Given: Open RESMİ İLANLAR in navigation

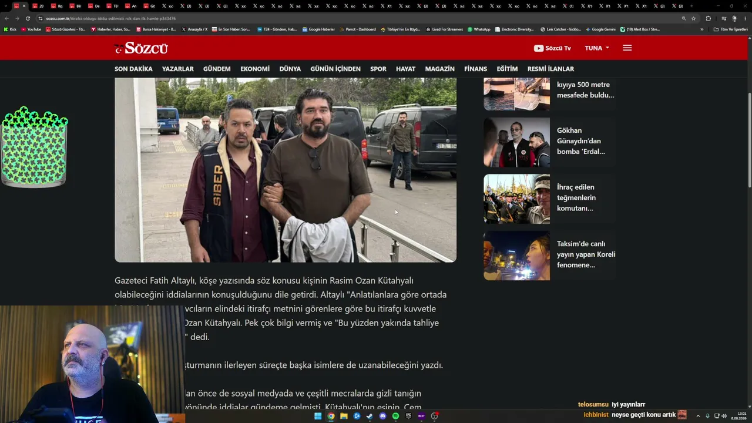Looking at the screenshot, I should [550, 69].
